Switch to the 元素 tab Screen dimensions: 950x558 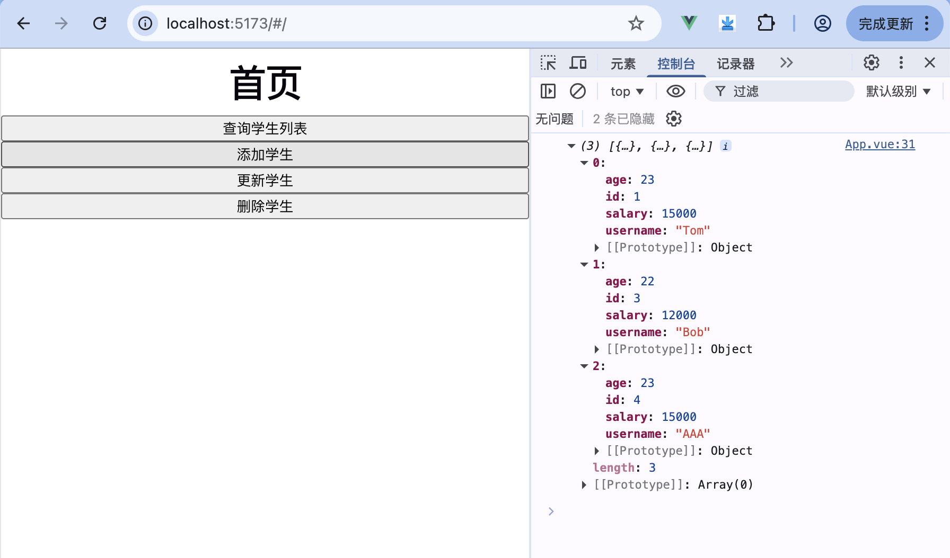pyautogui.click(x=623, y=64)
